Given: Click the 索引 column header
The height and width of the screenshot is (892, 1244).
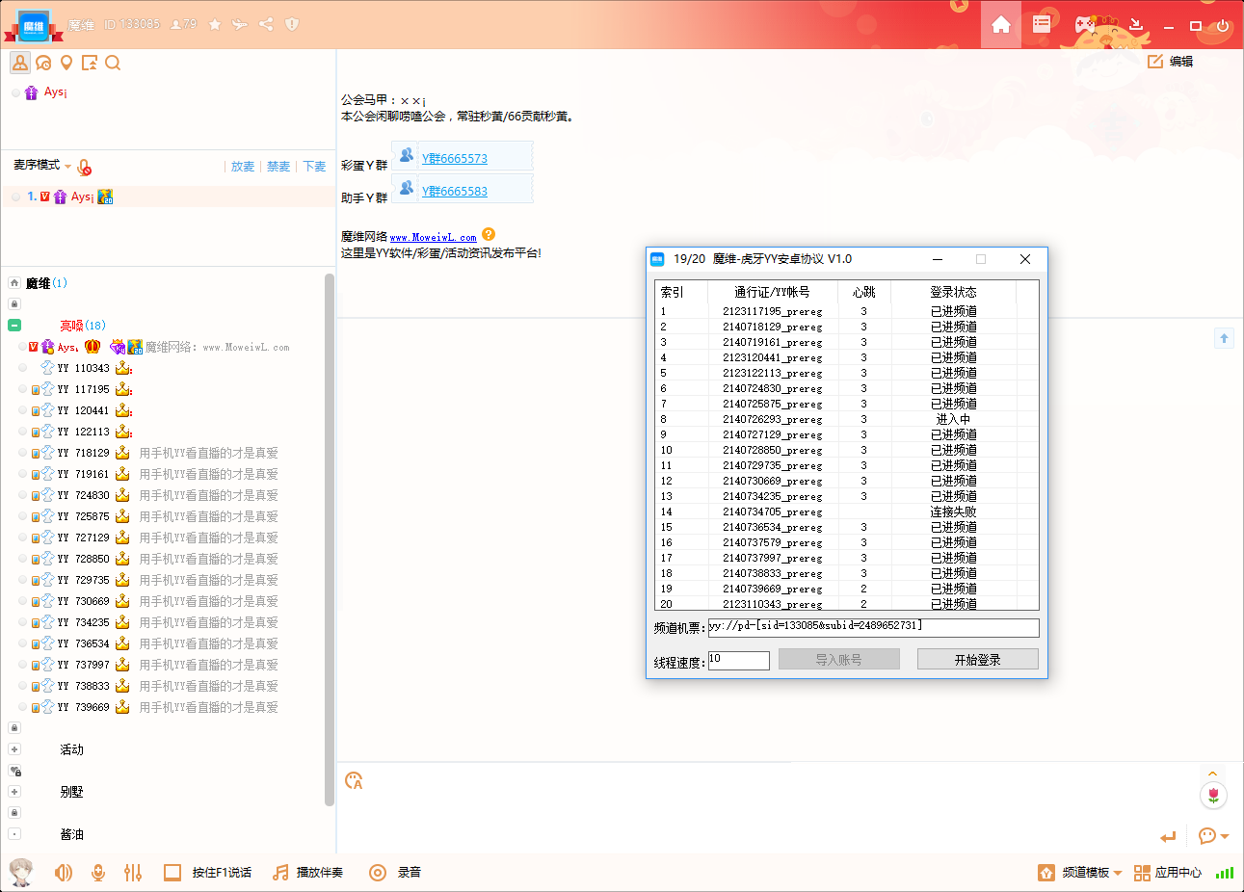Looking at the screenshot, I should pyautogui.click(x=681, y=292).
